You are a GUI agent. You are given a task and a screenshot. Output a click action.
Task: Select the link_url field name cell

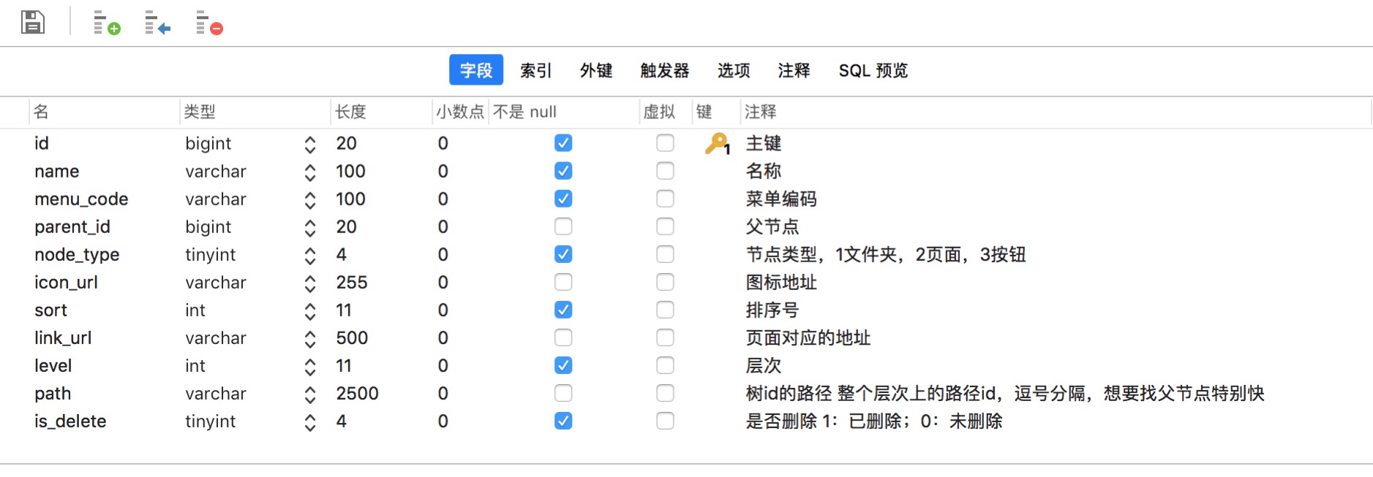coord(63,337)
